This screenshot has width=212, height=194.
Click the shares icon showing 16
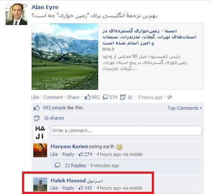pos(123,97)
